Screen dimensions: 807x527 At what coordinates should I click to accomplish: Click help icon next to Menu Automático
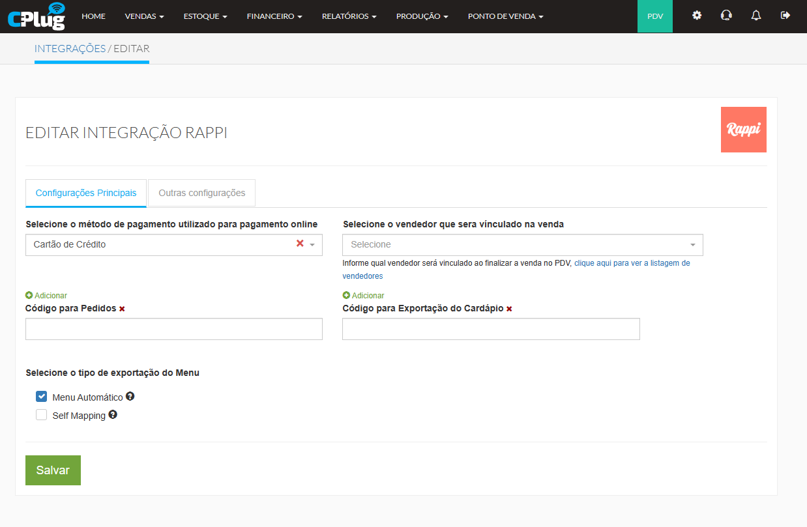tap(130, 396)
